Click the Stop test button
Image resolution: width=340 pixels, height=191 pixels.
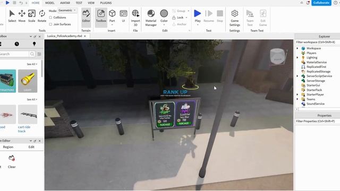(220, 16)
